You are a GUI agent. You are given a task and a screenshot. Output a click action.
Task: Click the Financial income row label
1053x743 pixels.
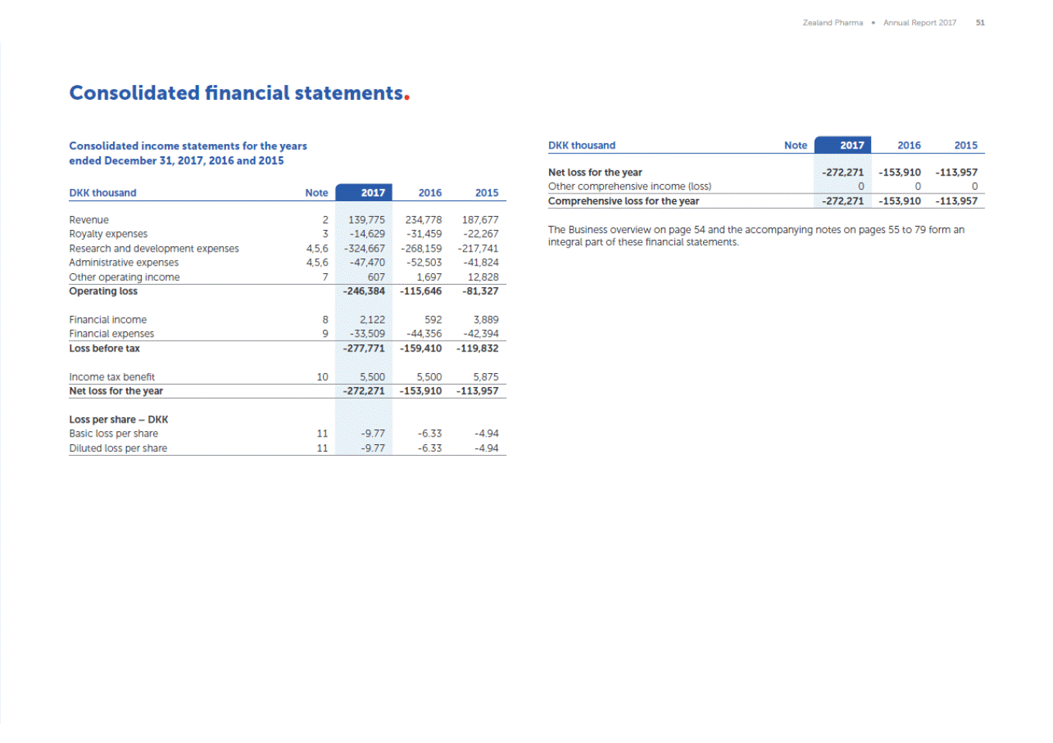tap(108, 320)
